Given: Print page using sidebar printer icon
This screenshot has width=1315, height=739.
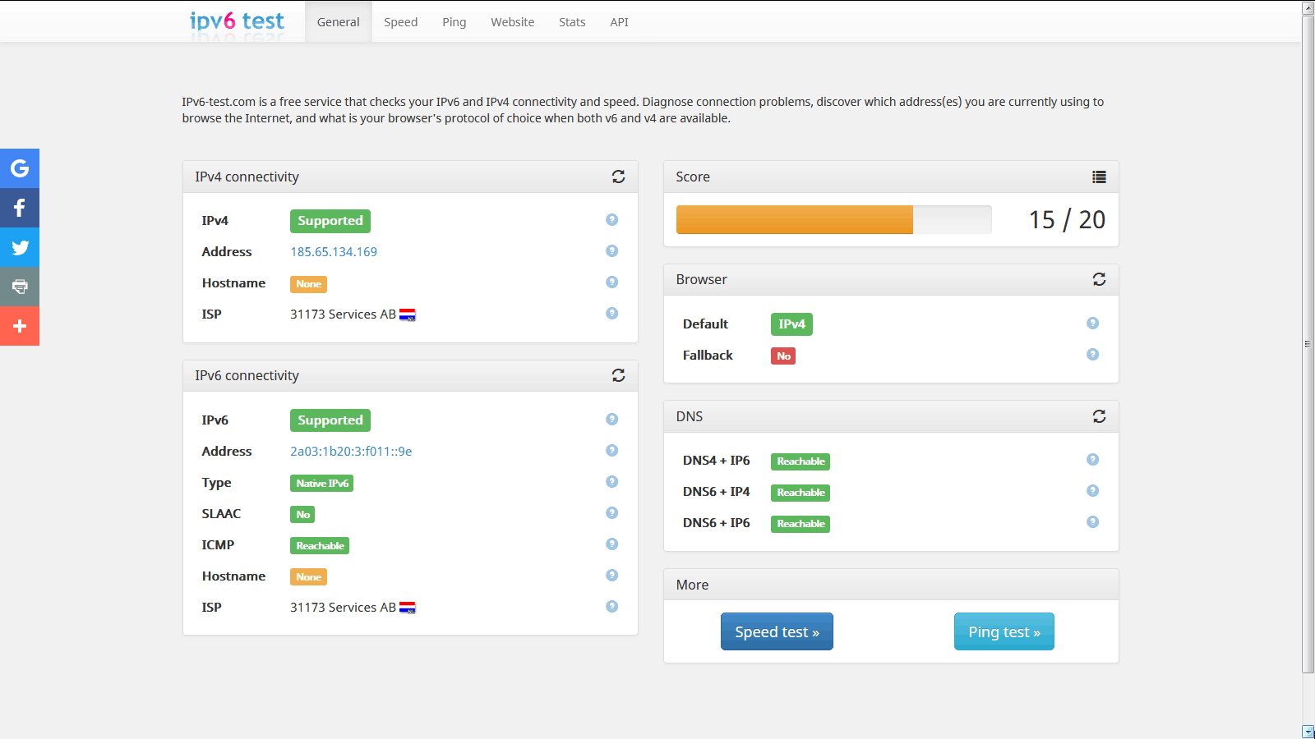Looking at the screenshot, I should point(20,287).
